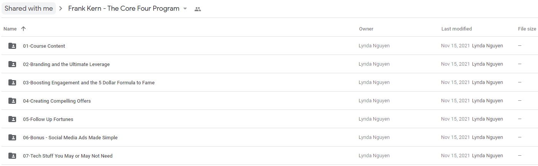The image size is (538, 166).
Task: Select the 05-Follow Up Fortunes folder name
Action: (x=48, y=119)
